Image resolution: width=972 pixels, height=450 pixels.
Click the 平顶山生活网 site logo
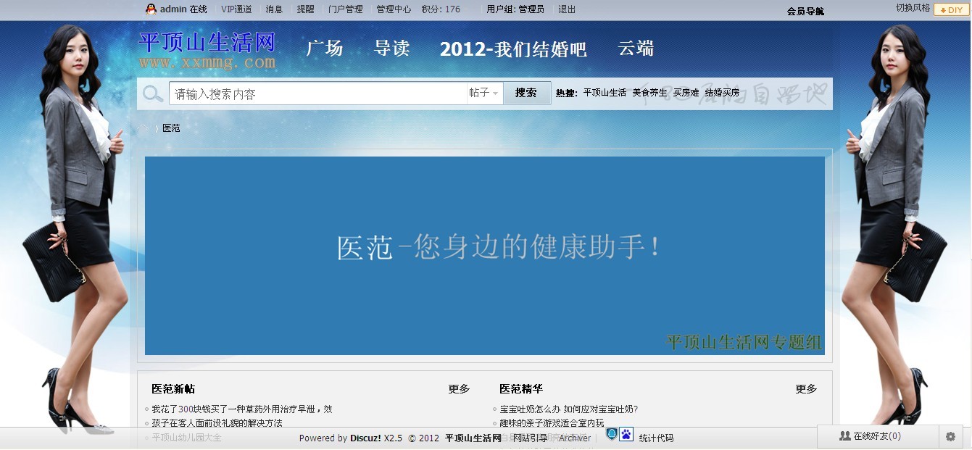(x=207, y=50)
